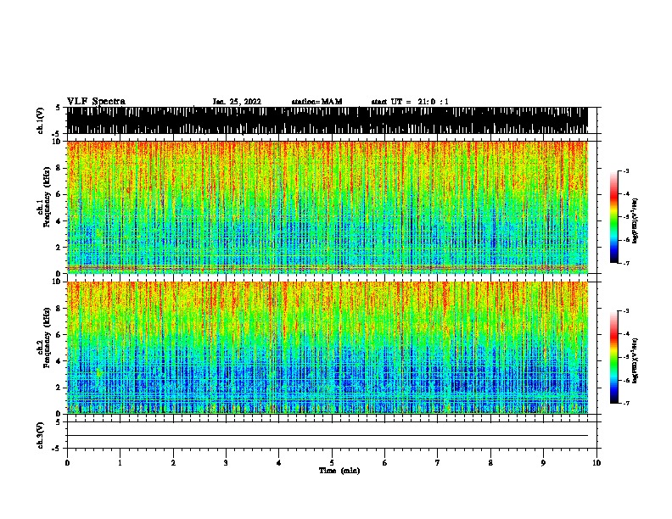Image resolution: width=672 pixels, height=519 pixels.
Task: Click the time axis tick label "8"
Action: [x=490, y=463]
